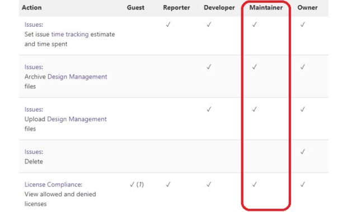This screenshot has height=212, width=347.
Task: Click Maintainer checkmark in time tracking row
Action: point(255,24)
